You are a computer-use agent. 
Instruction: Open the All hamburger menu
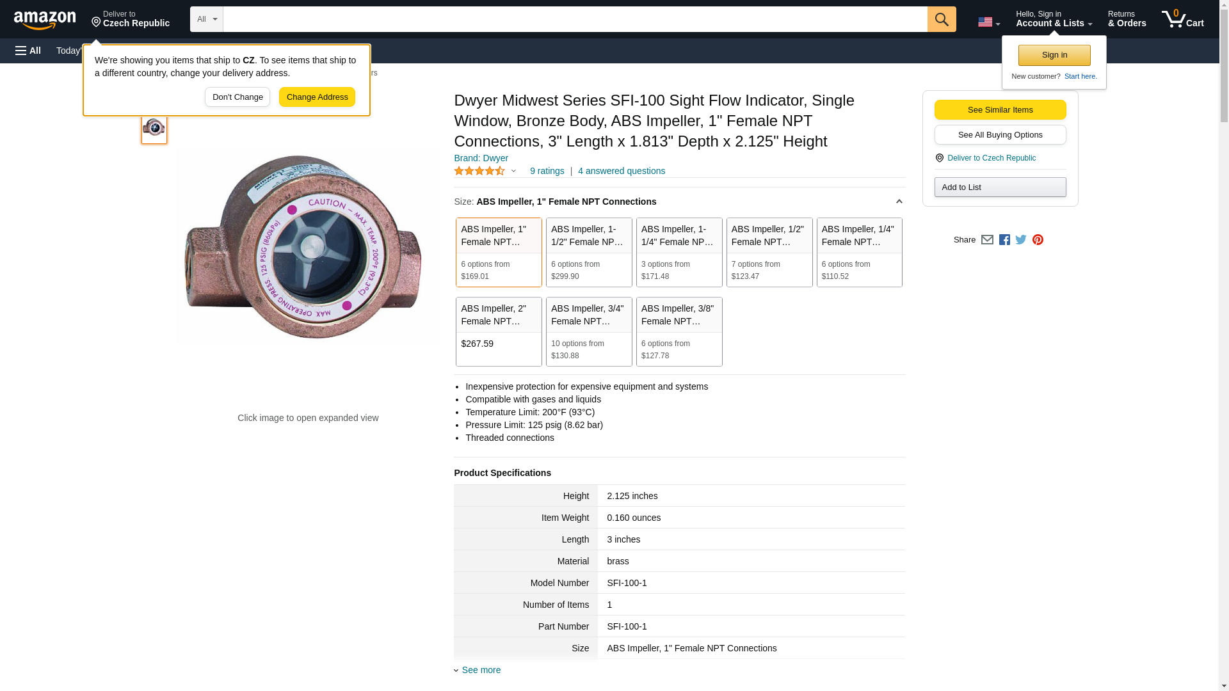coord(28,51)
